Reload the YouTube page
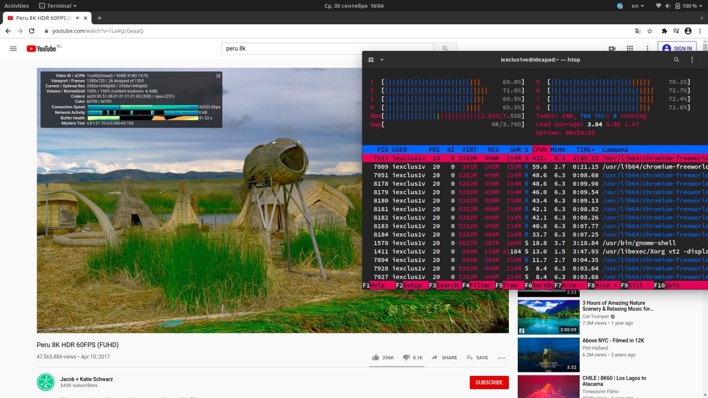This screenshot has height=398, width=708. point(32,31)
